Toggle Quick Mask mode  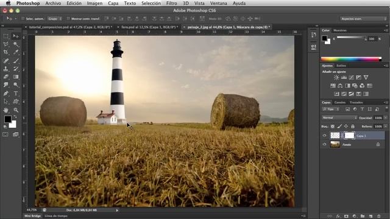pyautogui.click(x=5, y=134)
